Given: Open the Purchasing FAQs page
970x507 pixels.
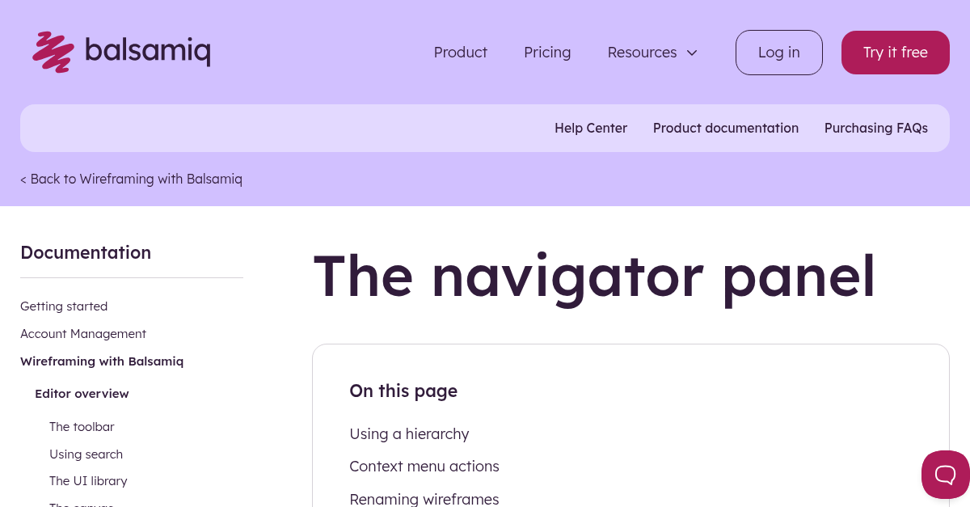Looking at the screenshot, I should tap(875, 128).
